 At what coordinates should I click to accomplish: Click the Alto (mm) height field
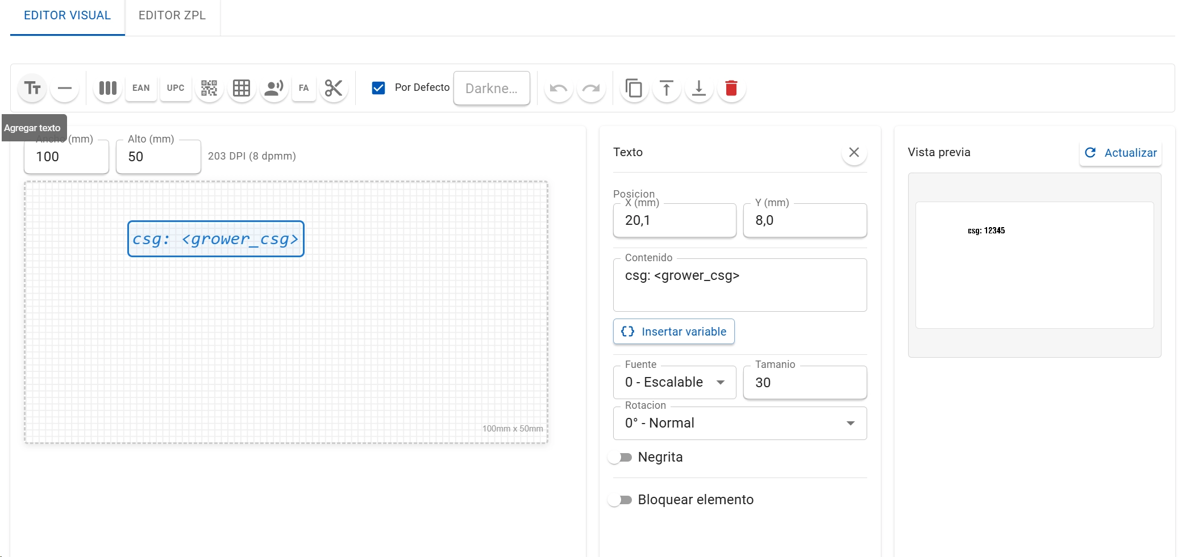(x=159, y=157)
